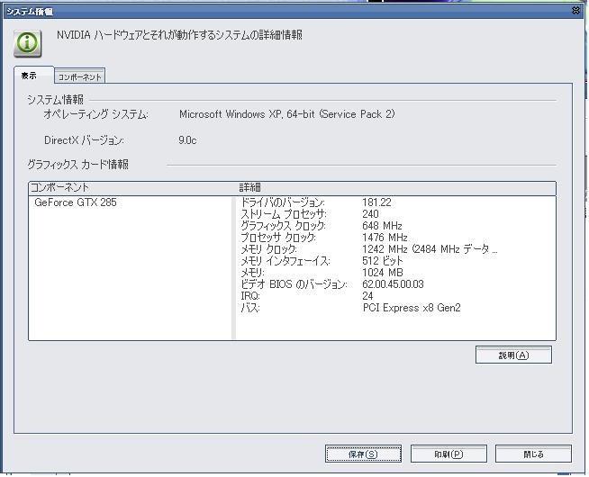Click the processor clock value 1476 MHz
Screen dimensions: 589x477
pos(385,238)
